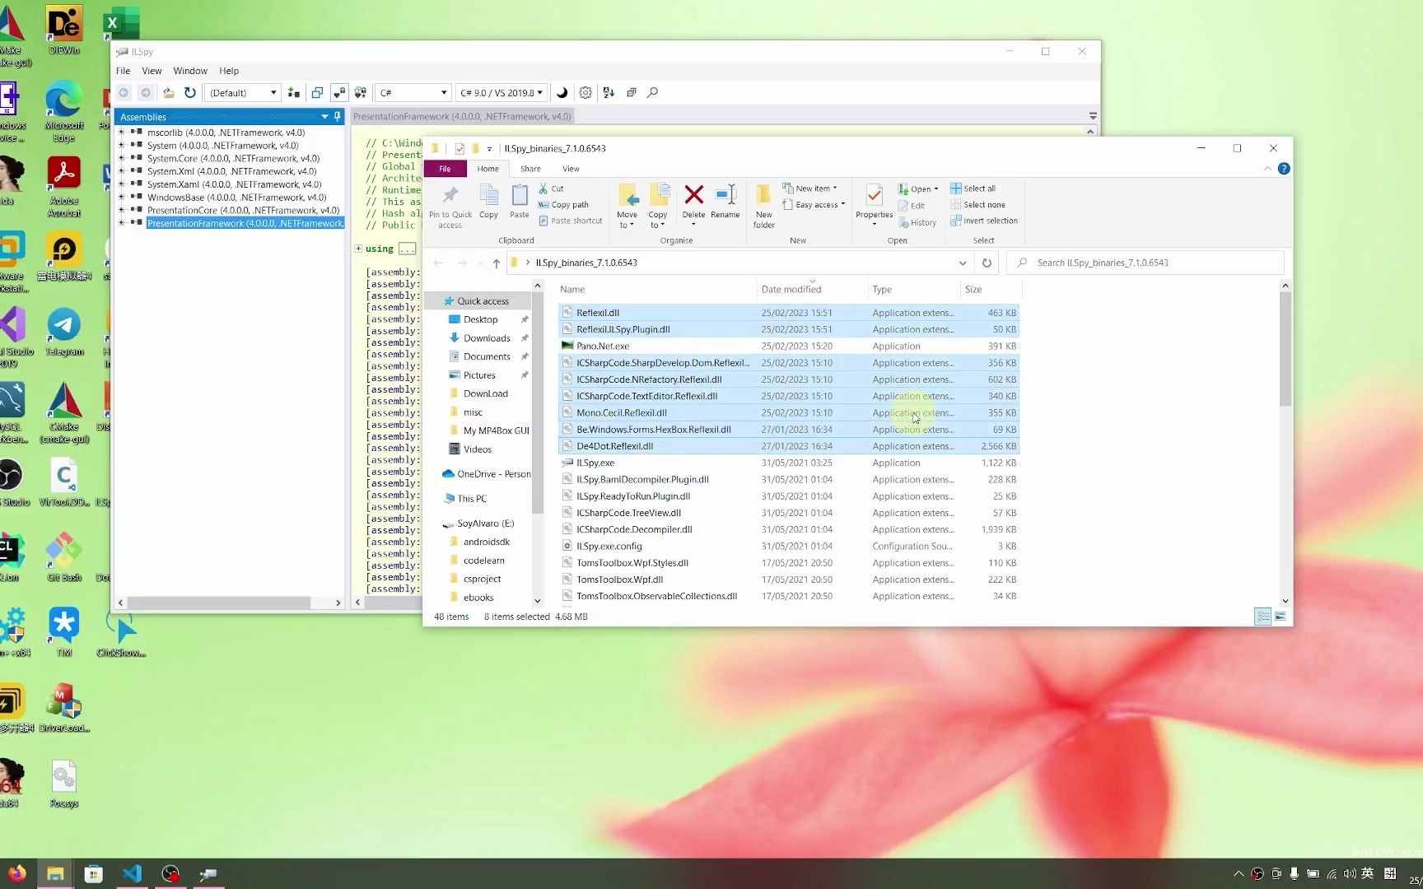Toggle ILSpy dark theme moon button

point(562,93)
